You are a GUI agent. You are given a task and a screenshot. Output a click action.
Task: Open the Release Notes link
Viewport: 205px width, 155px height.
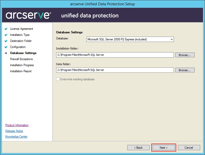[14, 131]
